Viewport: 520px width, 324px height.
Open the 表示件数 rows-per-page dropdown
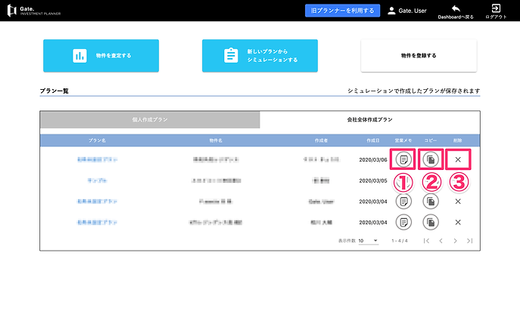pos(368,241)
